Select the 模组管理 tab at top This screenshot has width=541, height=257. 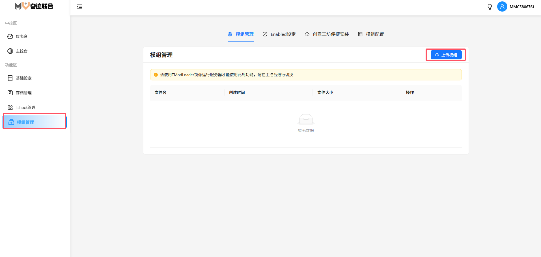pos(241,34)
